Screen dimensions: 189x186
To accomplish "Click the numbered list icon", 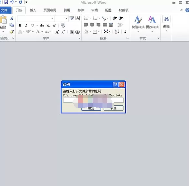I will tap(95, 18).
